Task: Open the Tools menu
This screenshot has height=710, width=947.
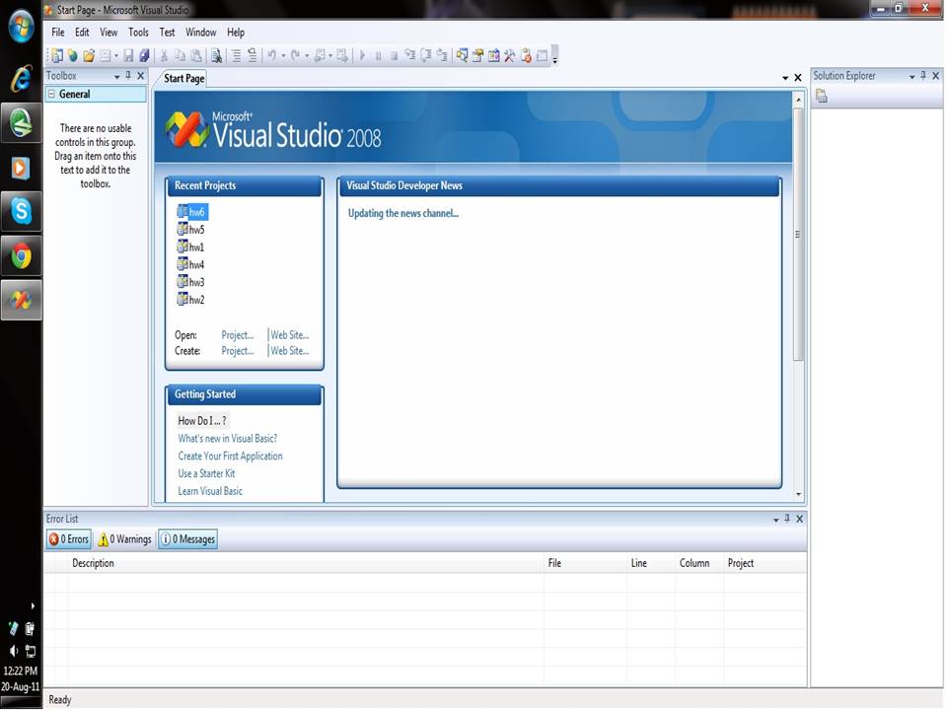Action: tap(138, 32)
